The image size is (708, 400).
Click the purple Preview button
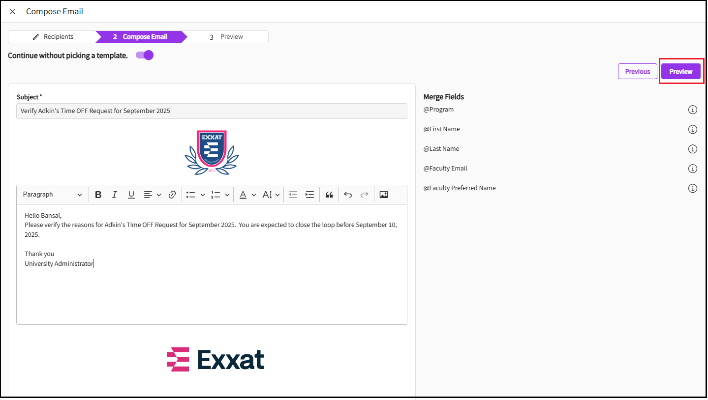point(680,72)
